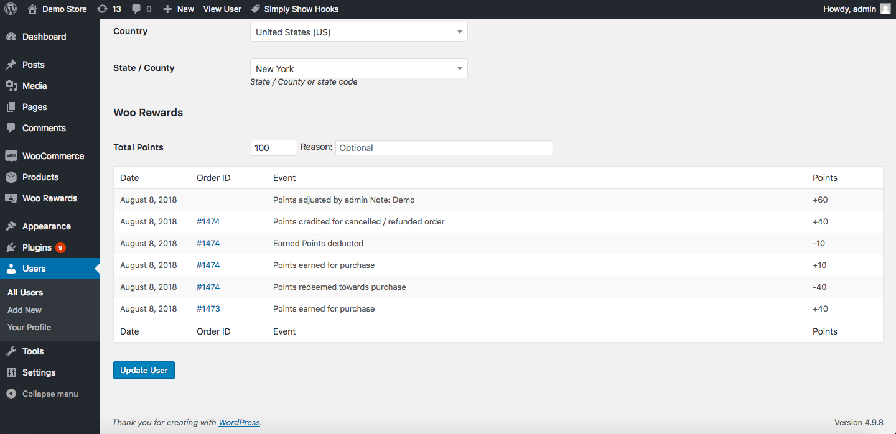This screenshot has width=896, height=434.
Task: Click the Total Points number field
Action: pos(274,147)
